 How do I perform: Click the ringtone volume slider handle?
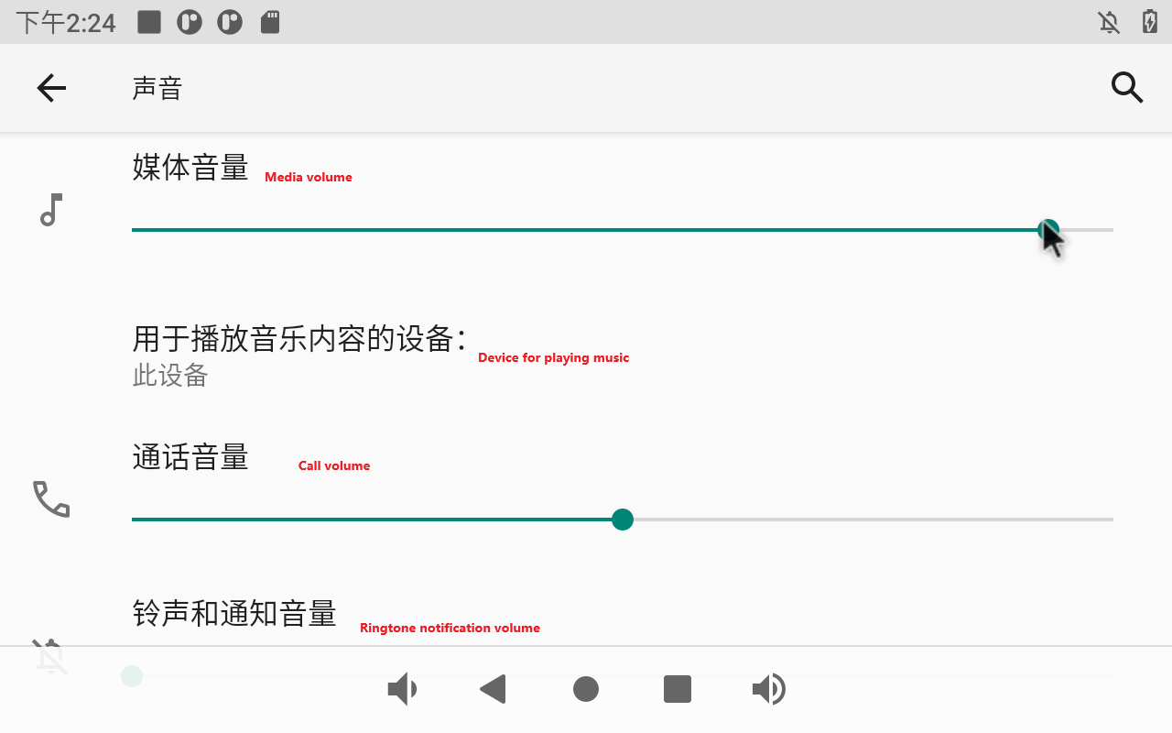[x=132, y=676]
